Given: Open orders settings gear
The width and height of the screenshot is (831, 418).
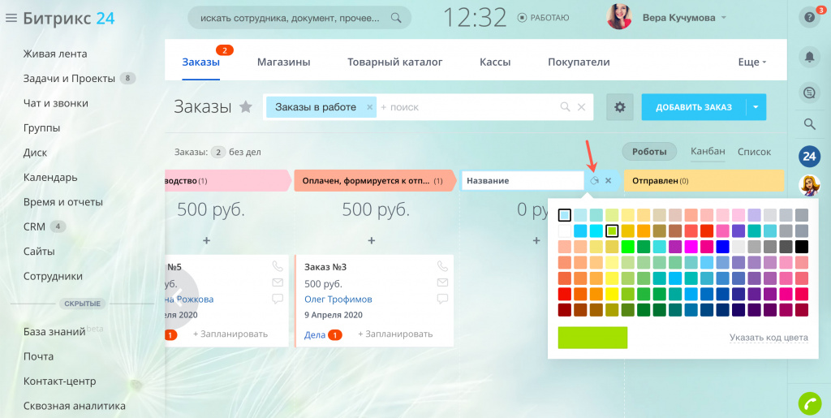Looking at the screenshot, I should point(619,107).
